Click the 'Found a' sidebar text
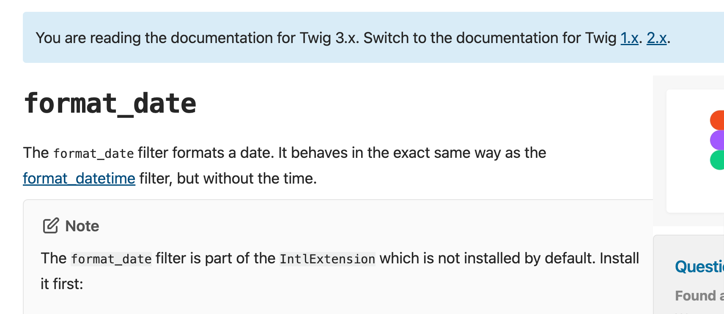 (x=699, y=296)
